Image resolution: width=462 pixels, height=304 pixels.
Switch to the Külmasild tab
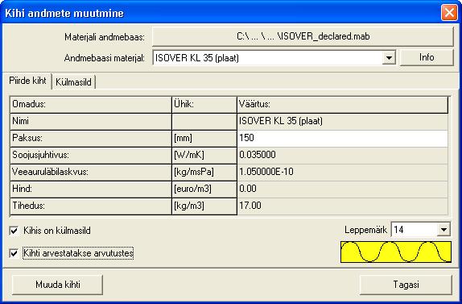[x=73, y=81]
